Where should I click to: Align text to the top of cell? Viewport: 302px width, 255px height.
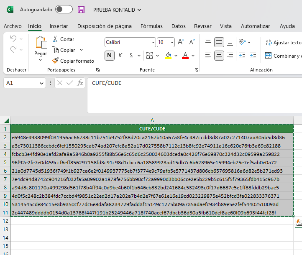[x=208, y=42]
